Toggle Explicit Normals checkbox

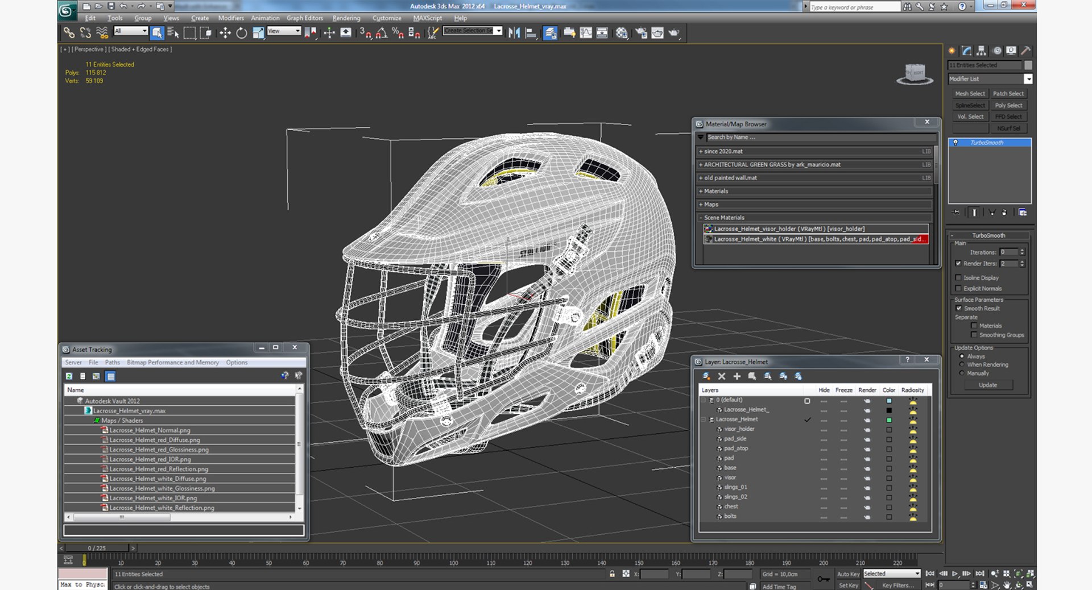tap(958, 288)
